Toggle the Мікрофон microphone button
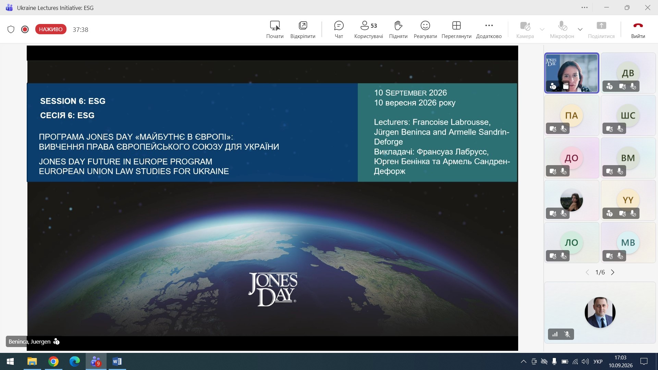Image resolution: width=658 pixels, height=370 pixels. pos(562,29)
